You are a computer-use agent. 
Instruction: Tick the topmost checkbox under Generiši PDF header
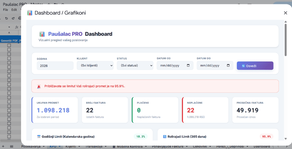click(x=9, y=45)
